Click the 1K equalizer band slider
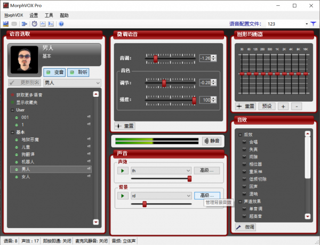Viewport: 320px width, 245px height. (277, 74)
